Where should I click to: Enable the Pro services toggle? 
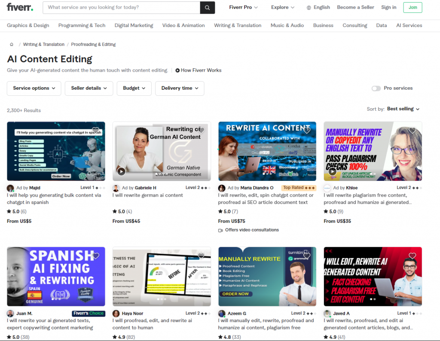click(376, 88)
